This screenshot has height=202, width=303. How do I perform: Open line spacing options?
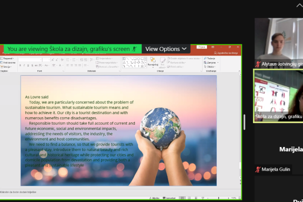point(92,60)
